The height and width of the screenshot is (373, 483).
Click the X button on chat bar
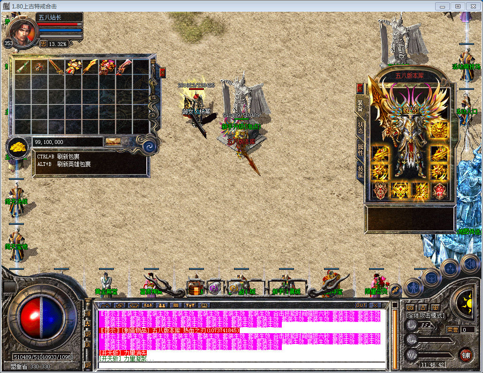coord(375,306)
